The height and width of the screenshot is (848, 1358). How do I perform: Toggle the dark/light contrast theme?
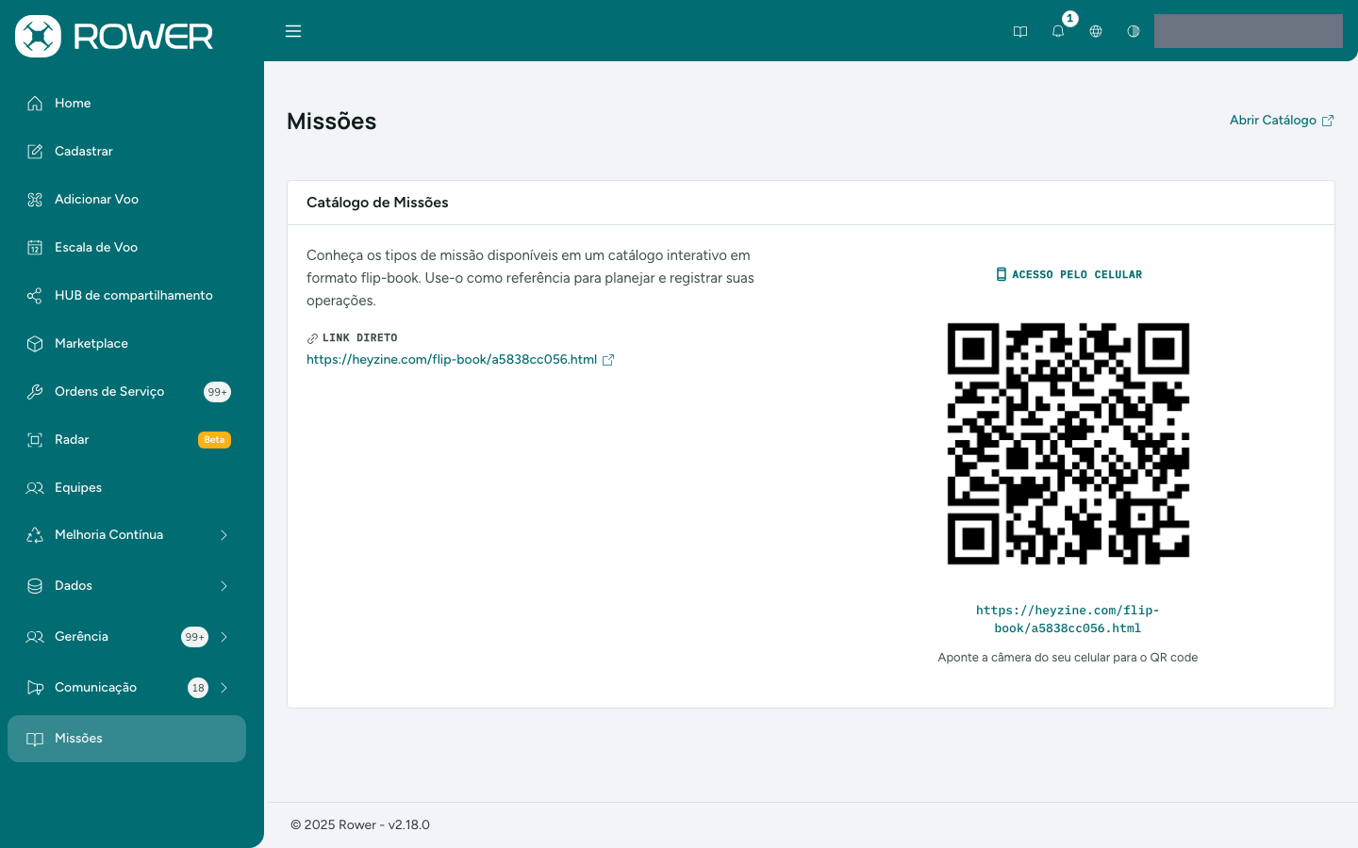[1134, 31]
